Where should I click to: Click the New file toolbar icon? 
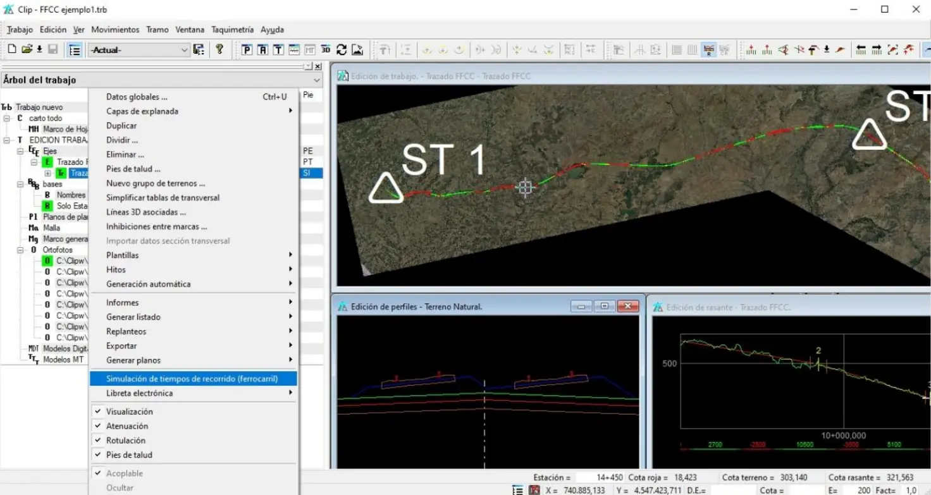click(11, 49)
